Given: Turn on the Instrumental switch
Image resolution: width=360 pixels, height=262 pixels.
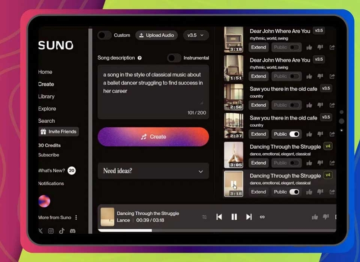Looking at the screenshot, I should click(174, 58).
